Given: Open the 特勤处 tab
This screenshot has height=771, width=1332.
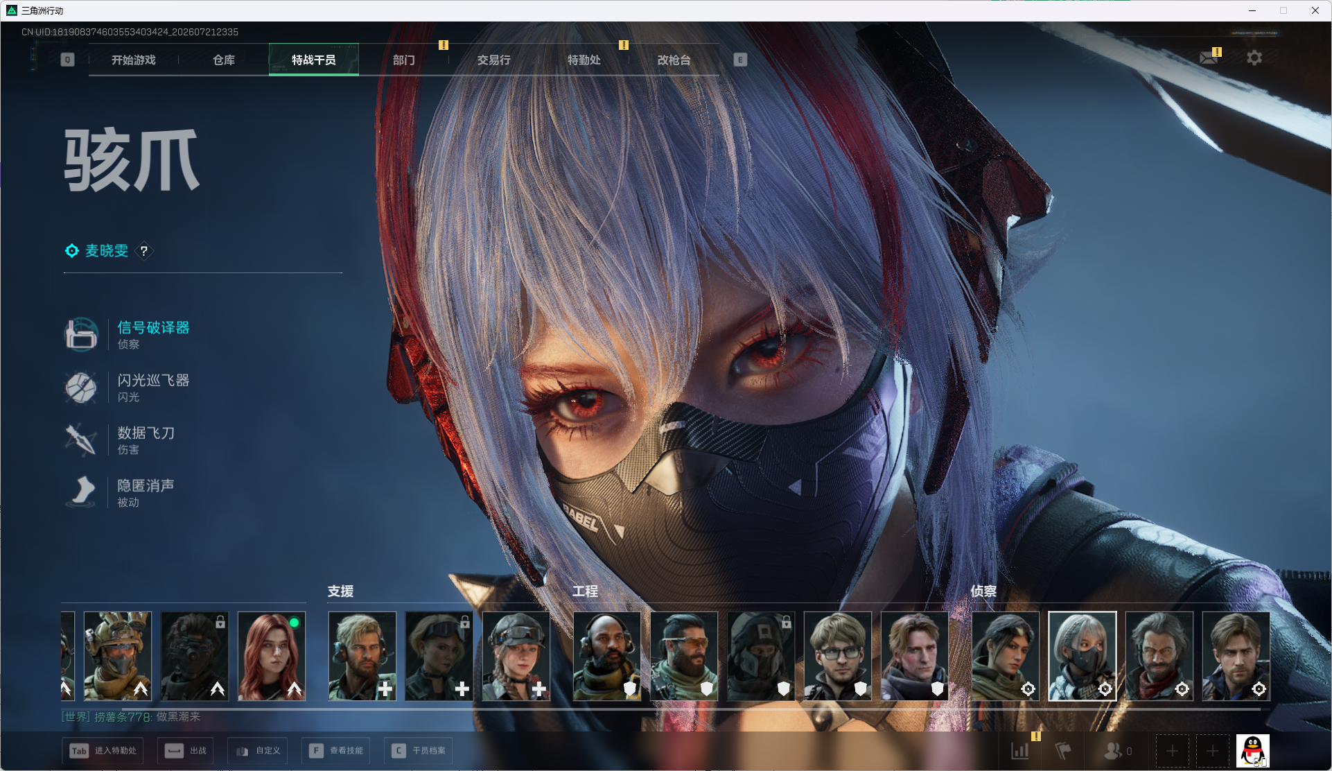Looking at the screenshot, I should [584, 60].
